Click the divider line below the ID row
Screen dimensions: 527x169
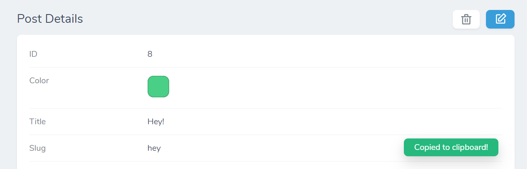coord(265,67)
